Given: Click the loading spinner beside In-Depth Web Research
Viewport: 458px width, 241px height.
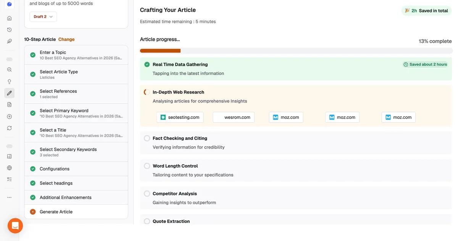Looking at the screenshot, I should [x=146, y=92].
